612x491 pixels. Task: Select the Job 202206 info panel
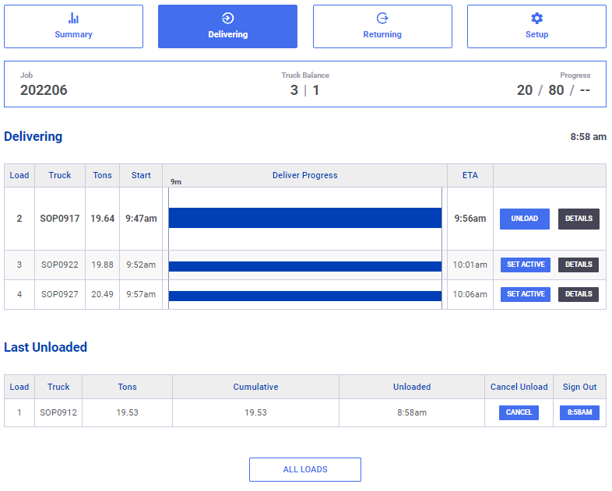[304, 84]
